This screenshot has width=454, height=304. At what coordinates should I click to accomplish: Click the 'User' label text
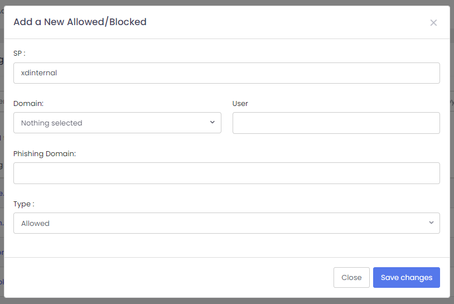pos(240,103)
